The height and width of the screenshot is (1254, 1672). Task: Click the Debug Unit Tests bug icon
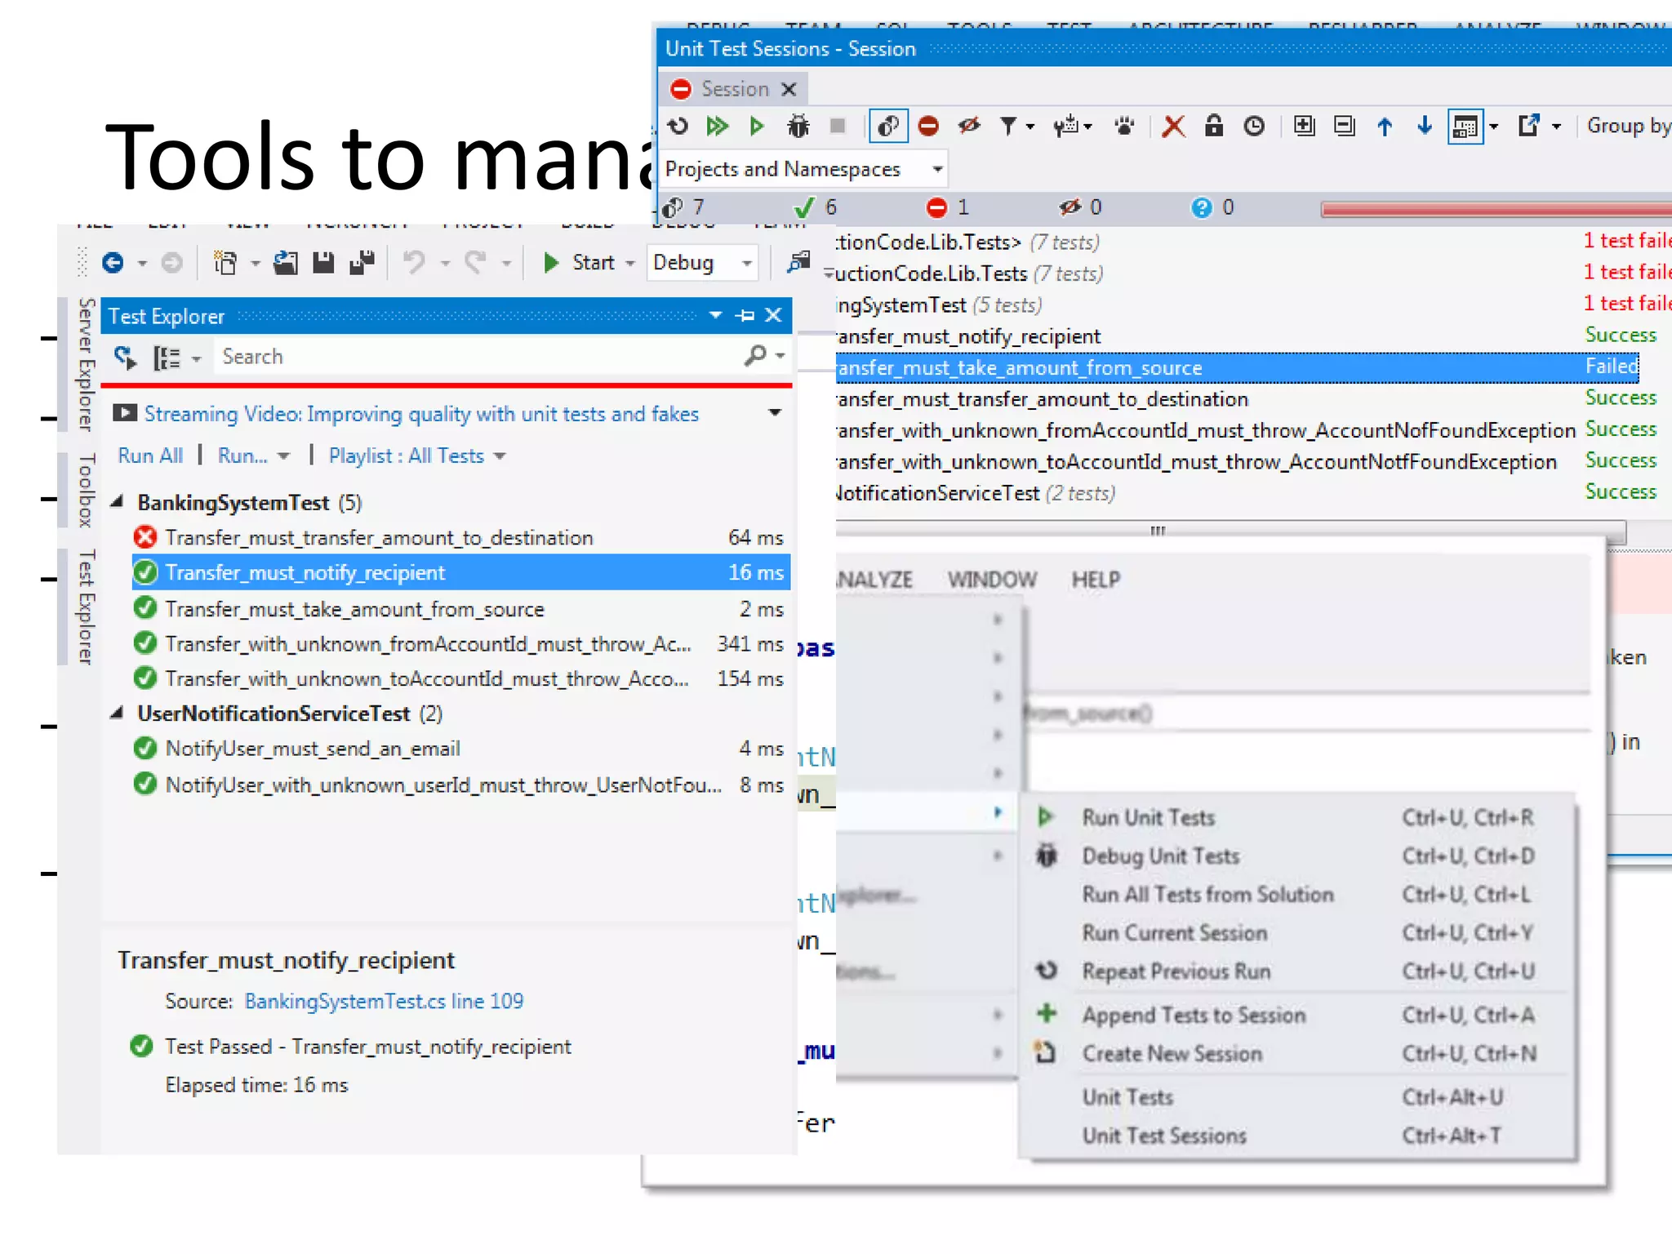tap(798, 127)
